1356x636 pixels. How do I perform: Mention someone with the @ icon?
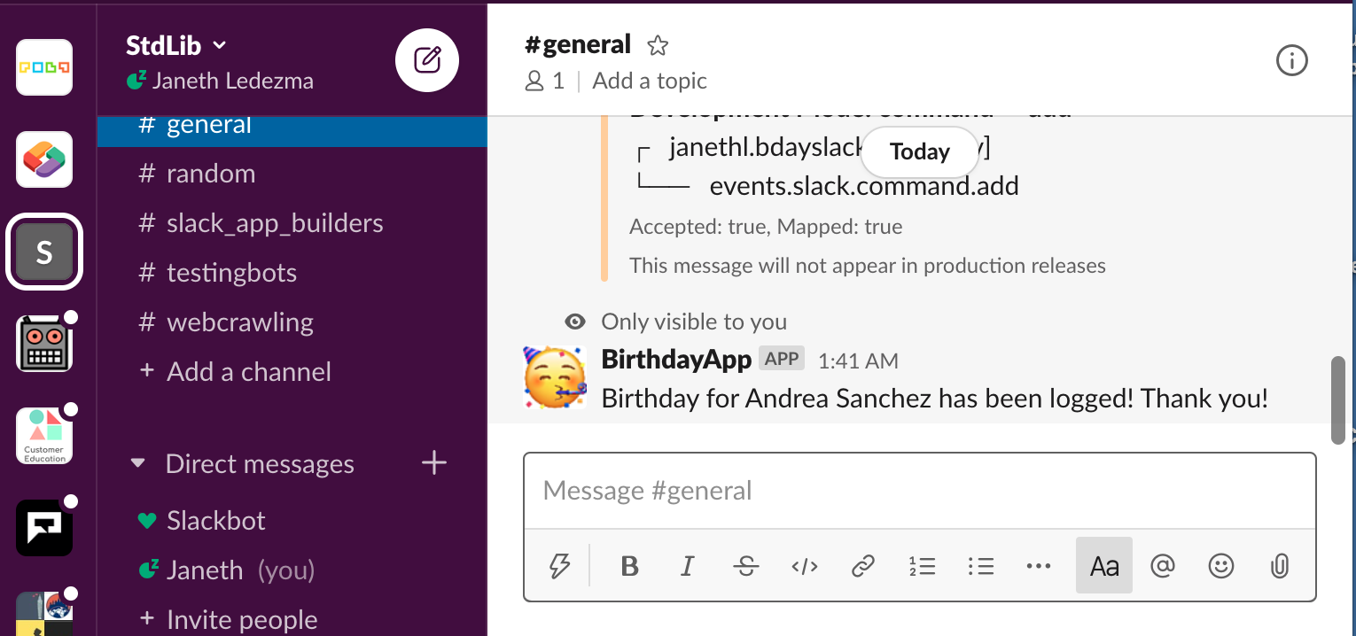(x=1162, y=565)
